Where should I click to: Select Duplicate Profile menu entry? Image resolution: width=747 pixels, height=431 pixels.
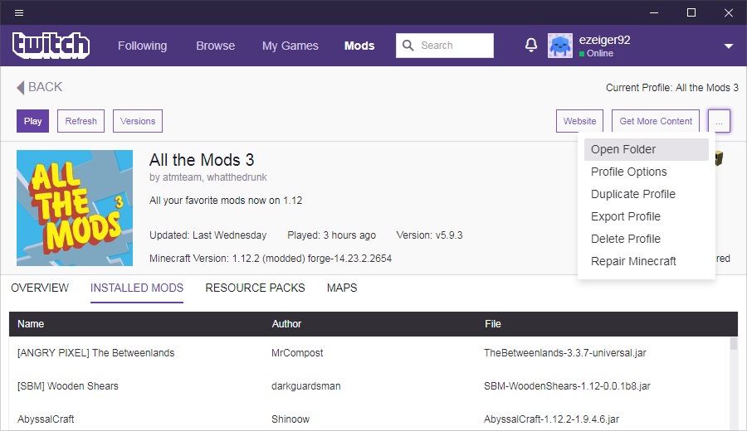click(x=646, y=194)
